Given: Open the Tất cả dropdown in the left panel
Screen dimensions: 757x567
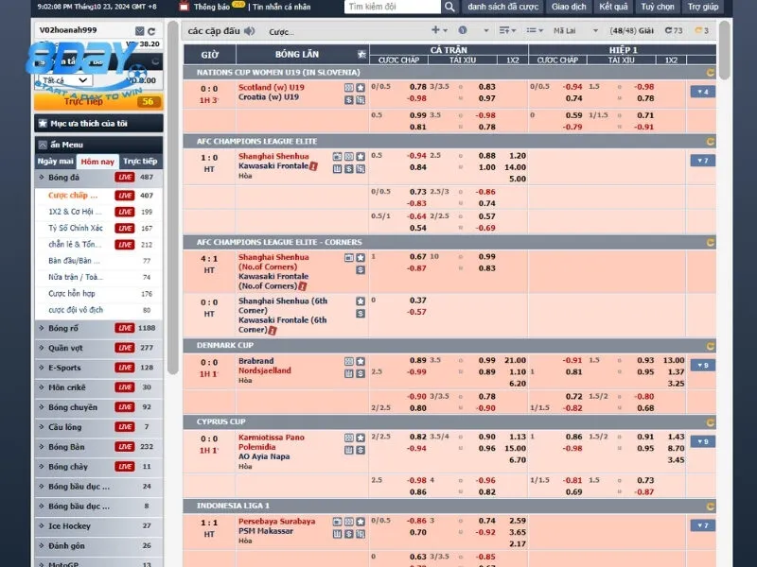Looking at the screenshot, I should click(x=65, y=80).
